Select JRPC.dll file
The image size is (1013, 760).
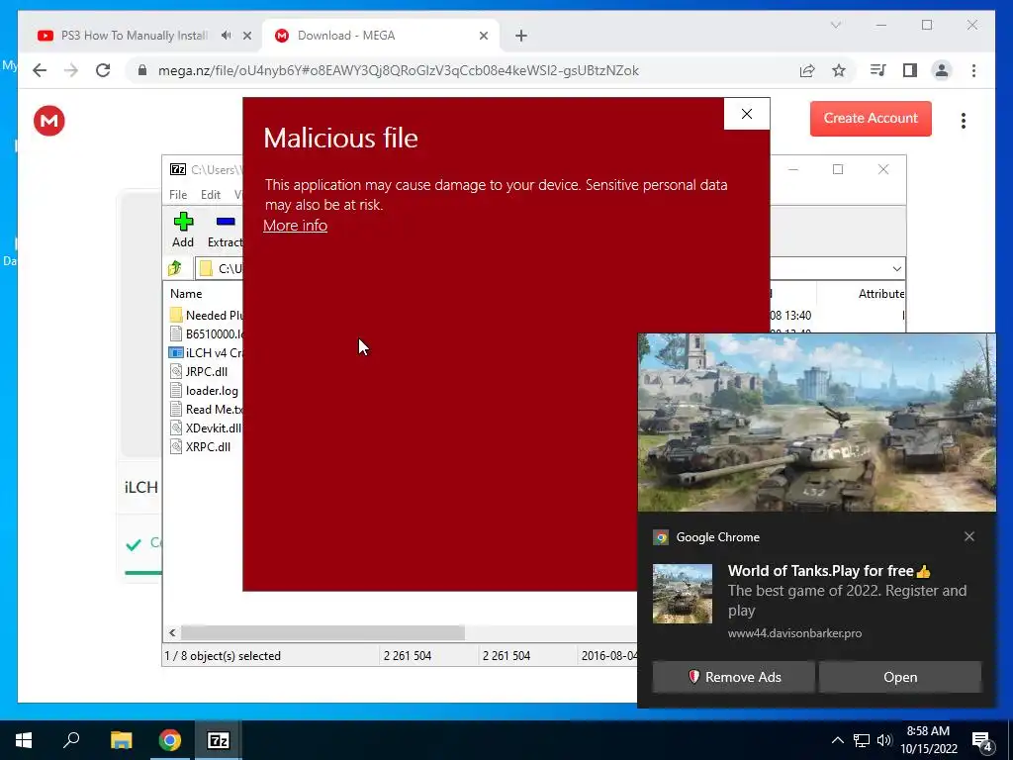[x=199, y=372]
